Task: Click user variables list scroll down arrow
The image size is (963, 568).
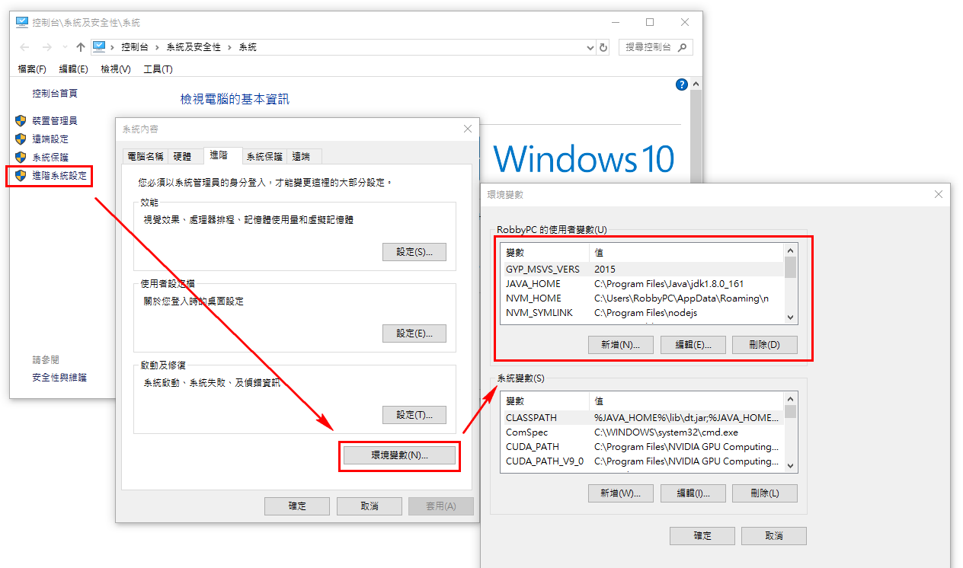Action: pos(790,318)
